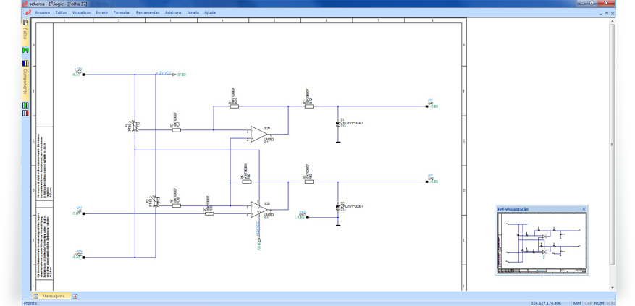Click the Pronto status text

[x=30, y=303]
